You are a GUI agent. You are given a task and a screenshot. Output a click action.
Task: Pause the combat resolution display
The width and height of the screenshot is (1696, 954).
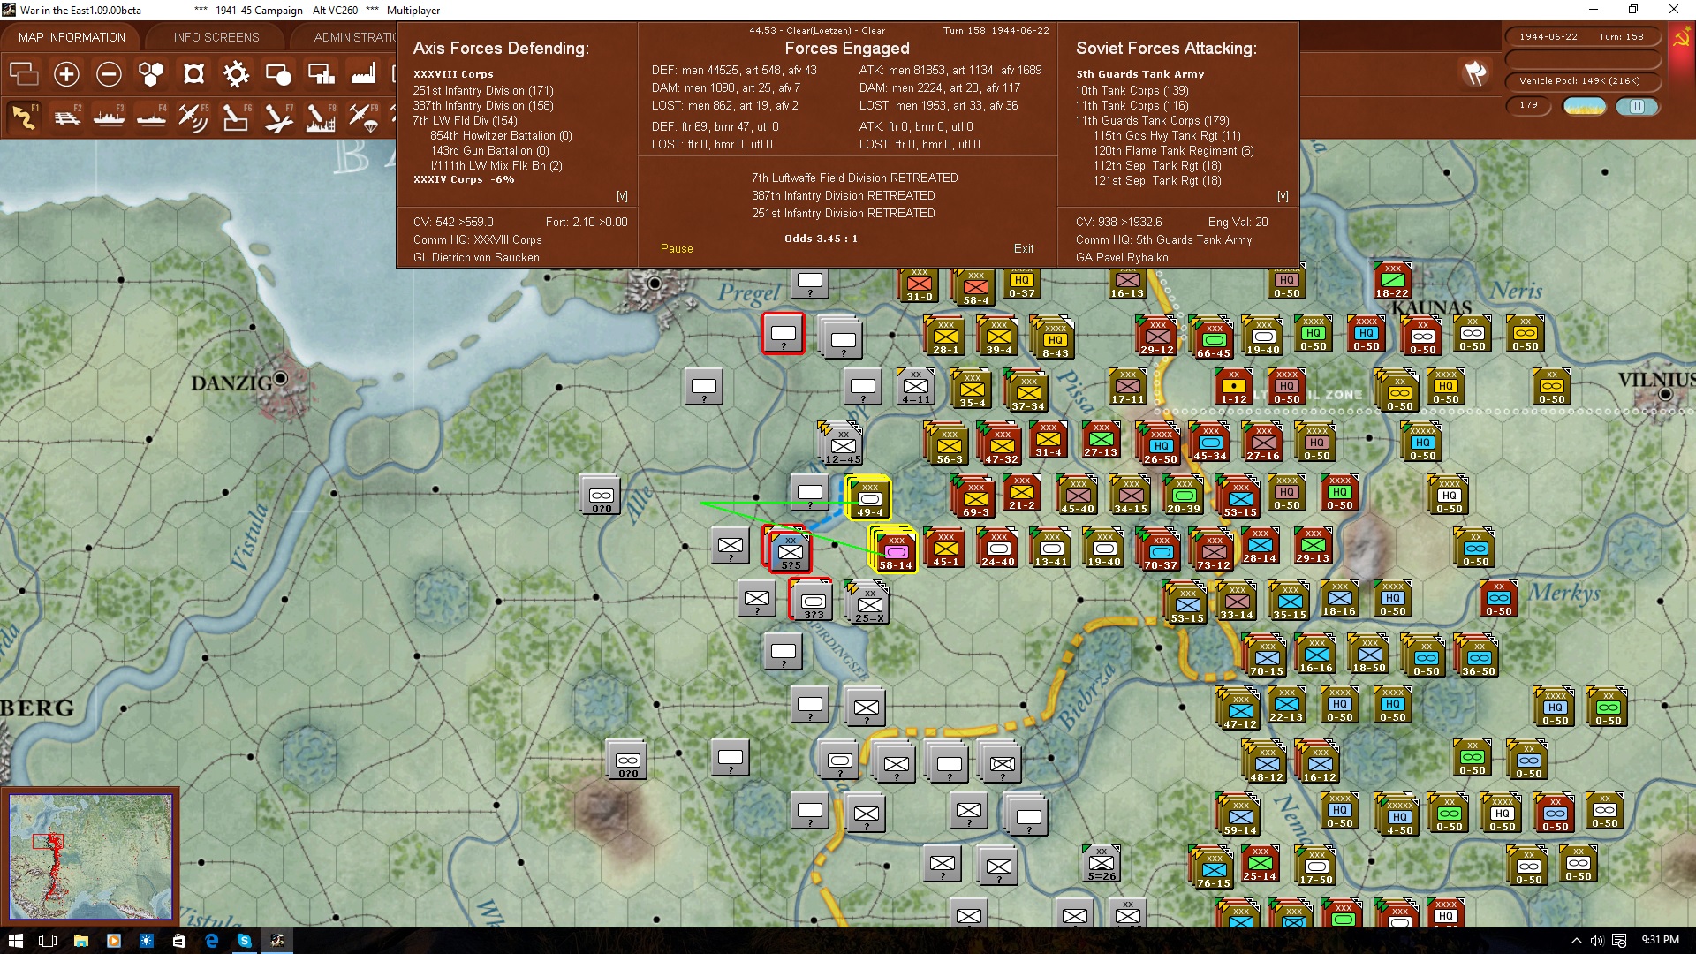click(x=677, y=249)
